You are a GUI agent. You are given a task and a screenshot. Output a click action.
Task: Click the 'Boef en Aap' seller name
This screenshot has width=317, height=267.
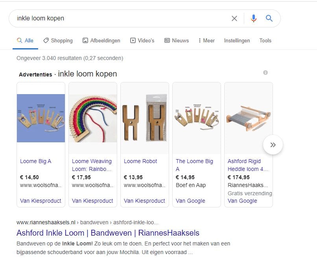(191, 185)
